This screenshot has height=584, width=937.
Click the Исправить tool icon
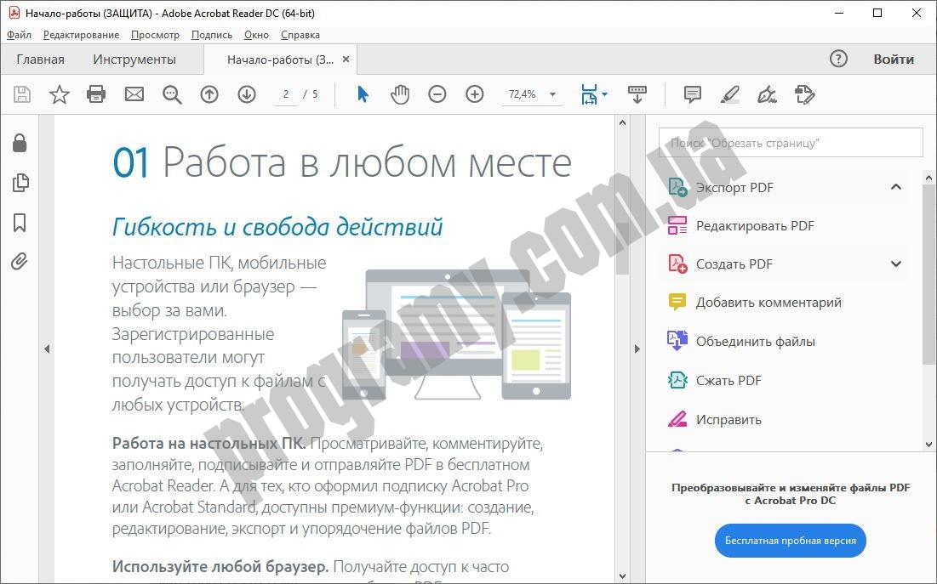[677, 419]
